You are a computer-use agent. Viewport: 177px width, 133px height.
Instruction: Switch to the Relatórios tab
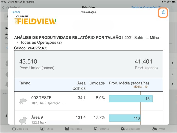pos(96,129)
